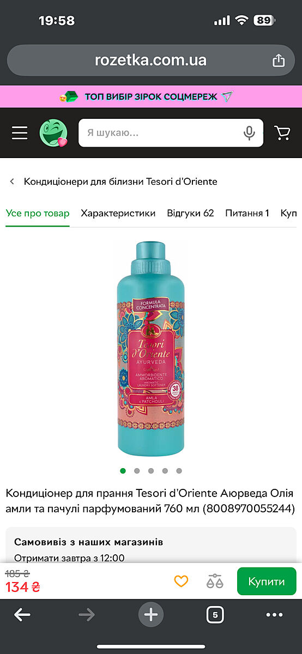302x654 pixels.
Task: Open browser tabs overview showing 5
Action: pyautogui.click(x=215, y=615)
